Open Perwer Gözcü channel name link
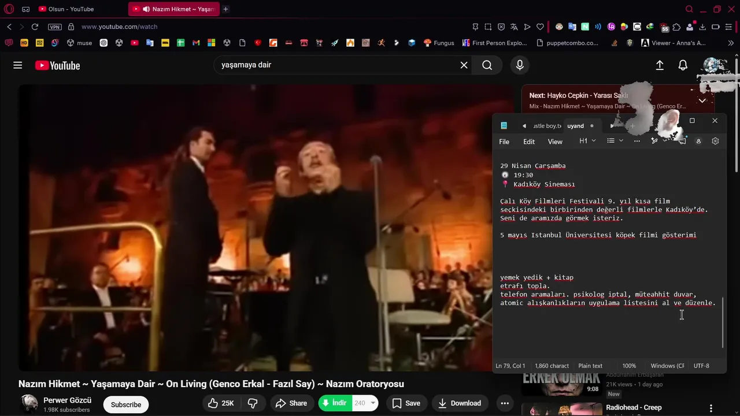 [67, 400]
